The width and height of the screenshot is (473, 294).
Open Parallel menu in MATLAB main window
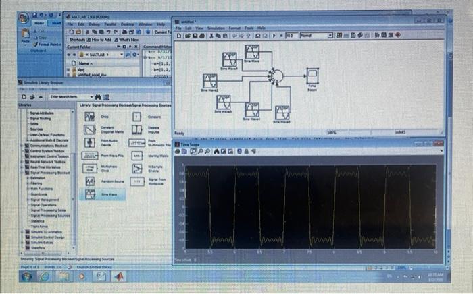click(x=110, y=24)
